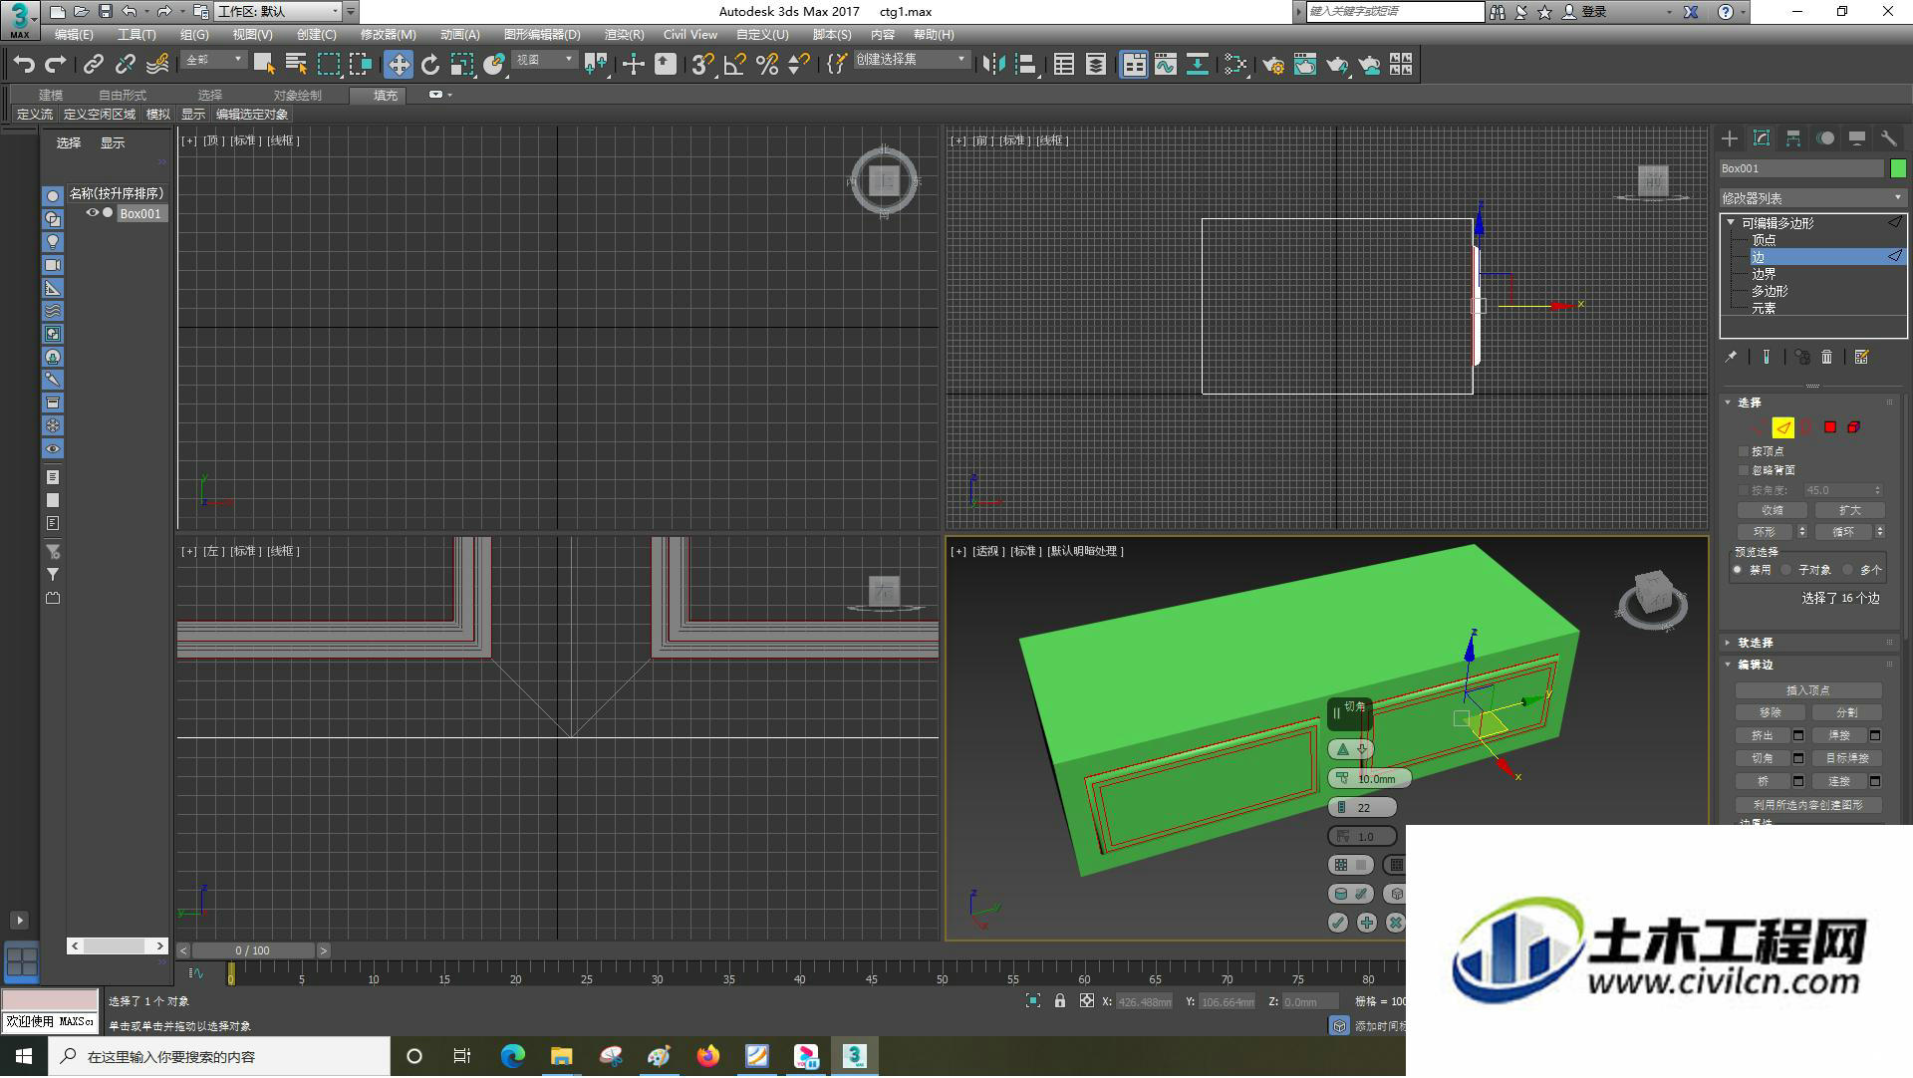The image size is (1913, 1078).
Task: Toggle the Angle Snap icon
Action: 735,65
